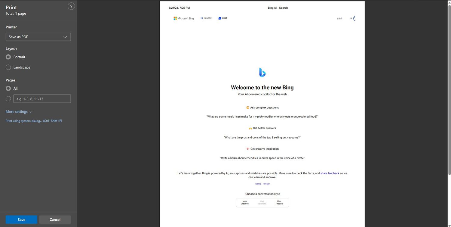Click 'Your AI-powered copilot for the web' subtitle
451x227 pixels.
pyautogui.click(x=262, y=94)
